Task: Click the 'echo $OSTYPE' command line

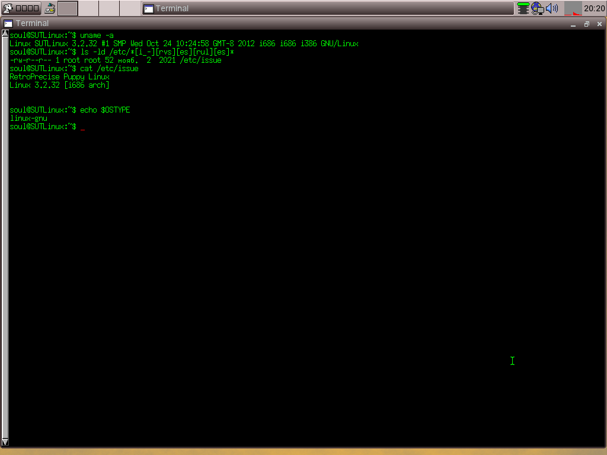Action: click(70, 110)
